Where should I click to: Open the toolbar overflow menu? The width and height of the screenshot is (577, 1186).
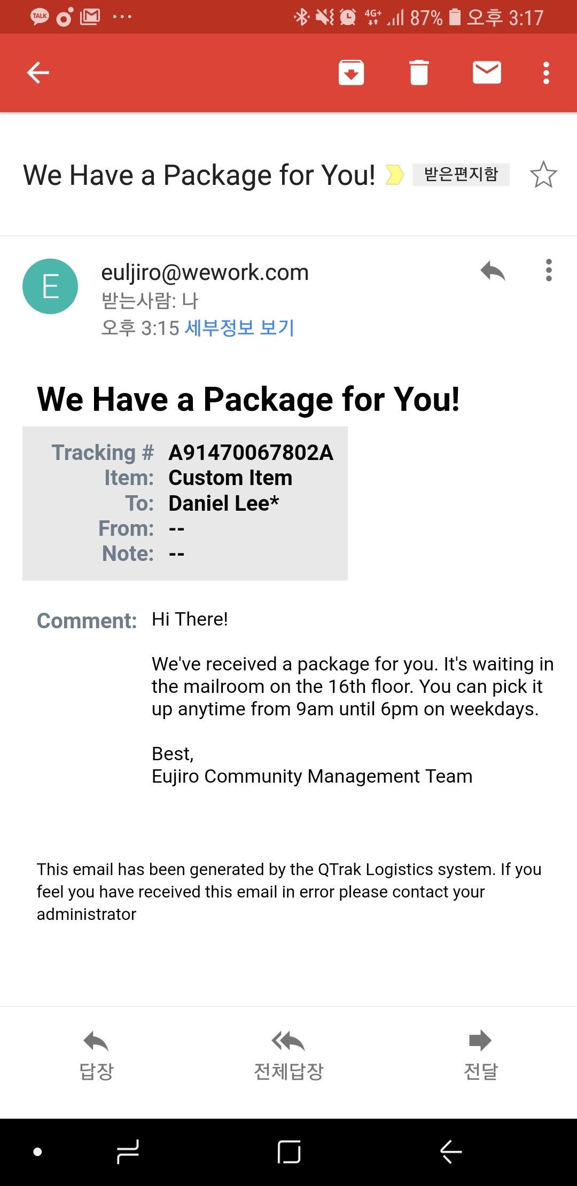546,73
